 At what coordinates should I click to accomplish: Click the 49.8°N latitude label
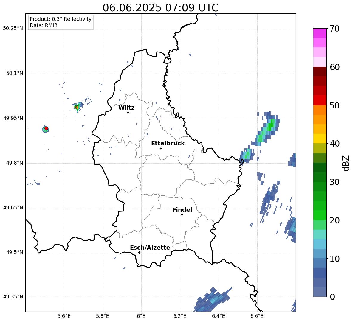[14, 163]
